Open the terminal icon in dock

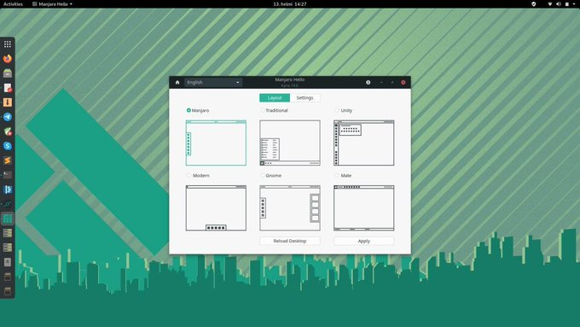pyautogui.click(x=8, y=175)
